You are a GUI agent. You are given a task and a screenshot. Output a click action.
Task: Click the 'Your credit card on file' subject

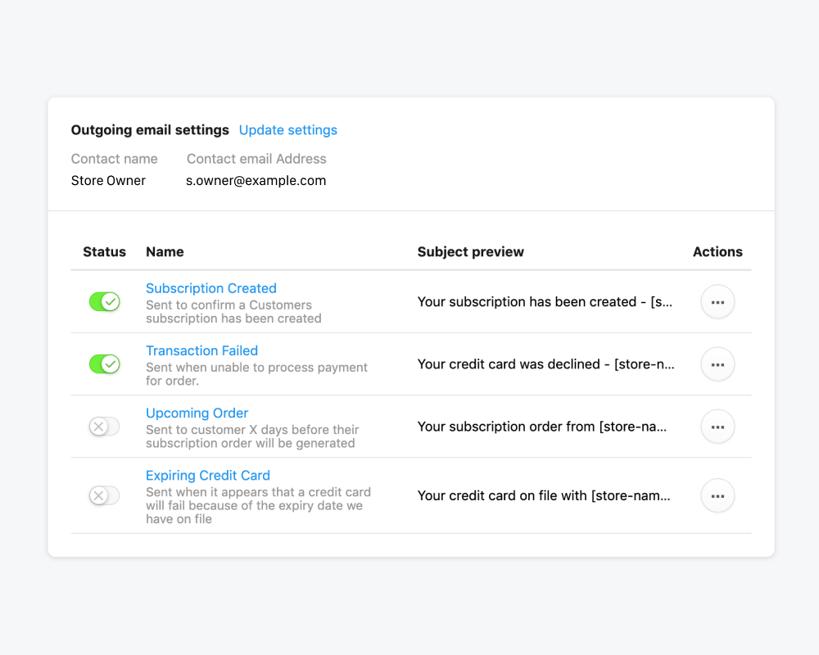[544, 495]
